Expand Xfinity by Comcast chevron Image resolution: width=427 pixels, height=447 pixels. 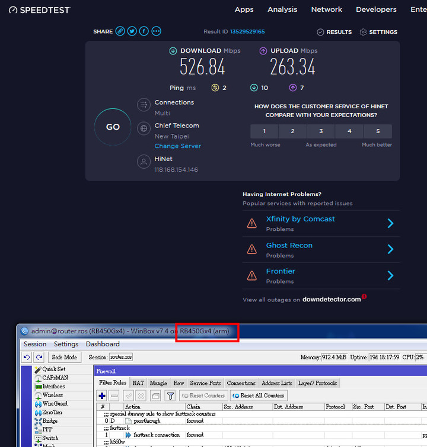[390, 223]
